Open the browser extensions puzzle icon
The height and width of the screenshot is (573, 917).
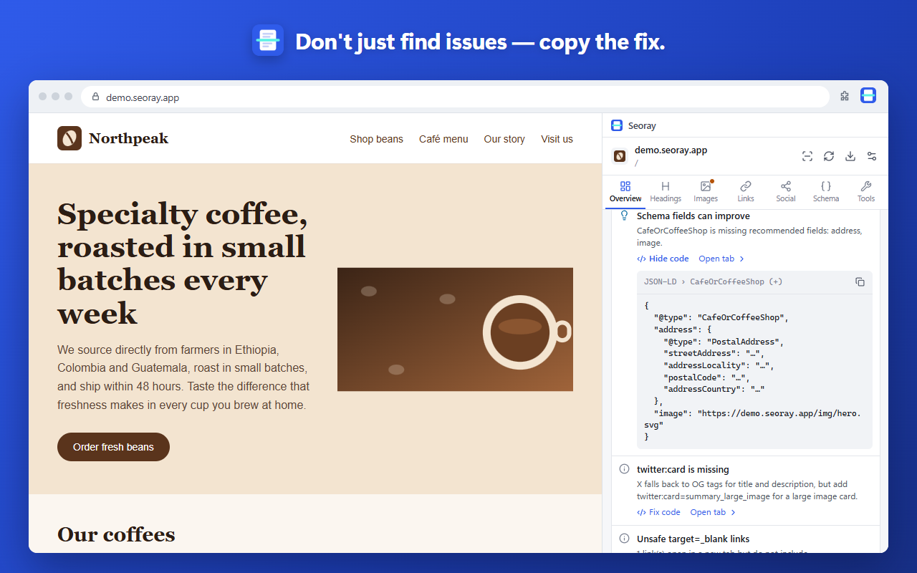(x=845, y=96)
